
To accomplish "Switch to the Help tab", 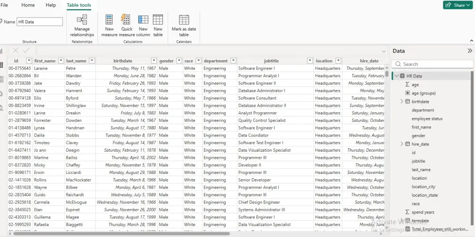I will tap(51, 5).
